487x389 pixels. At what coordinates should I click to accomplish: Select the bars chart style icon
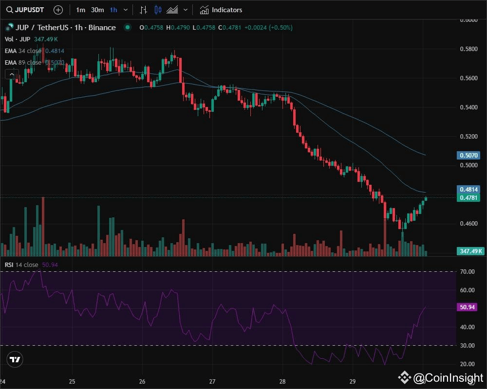(143, 9)
